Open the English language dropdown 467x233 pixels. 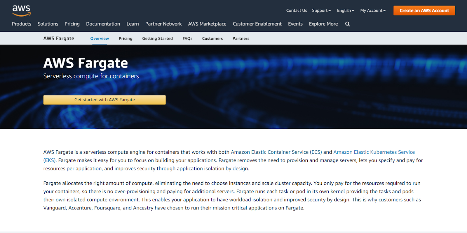[x=346, y=10]
